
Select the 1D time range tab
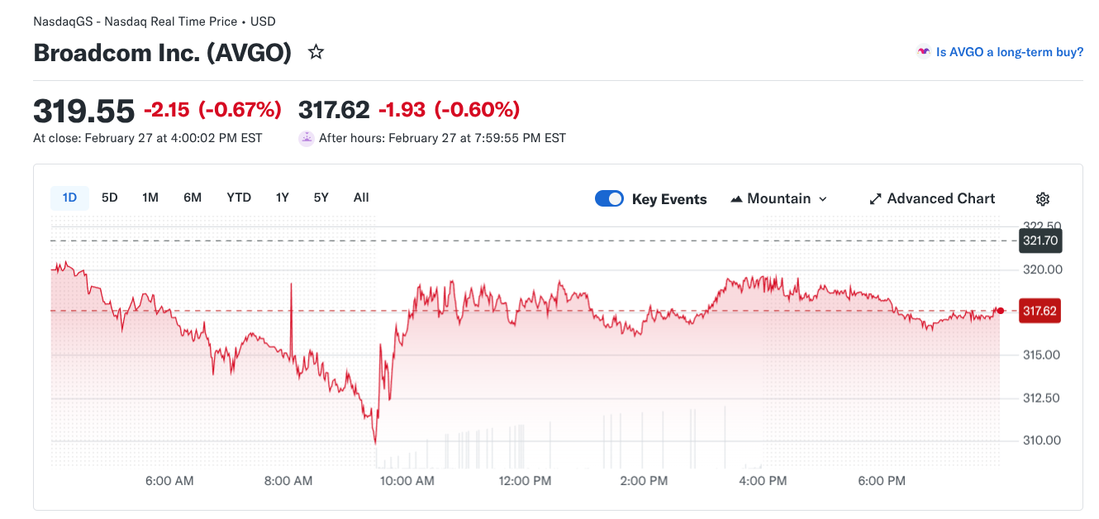pos(69,198)
